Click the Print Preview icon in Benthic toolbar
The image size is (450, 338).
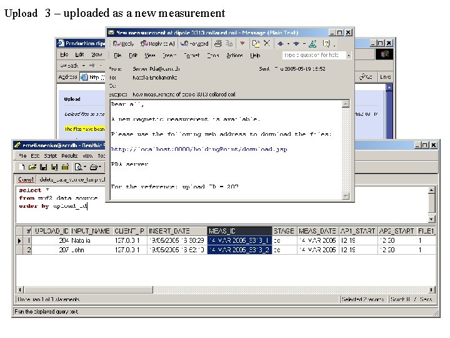click(x=78, y=166)
